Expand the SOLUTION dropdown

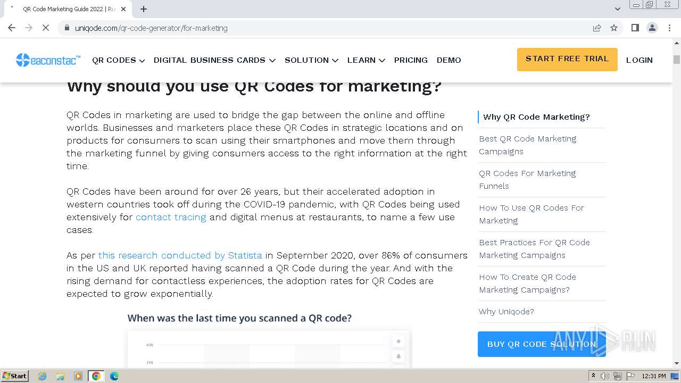(311, 60)
